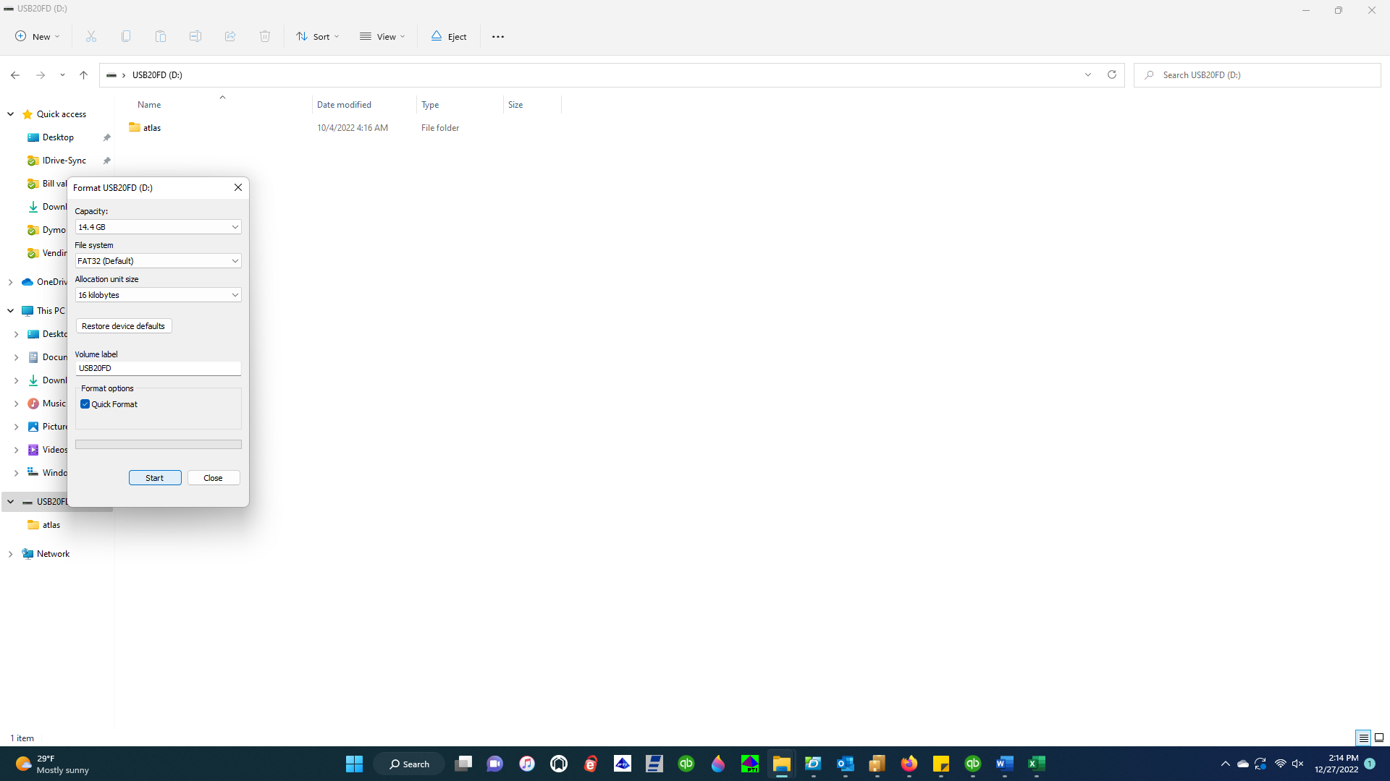Open Firefox from the taskbar
This screenshot has height=781, width=1390.
909,764
